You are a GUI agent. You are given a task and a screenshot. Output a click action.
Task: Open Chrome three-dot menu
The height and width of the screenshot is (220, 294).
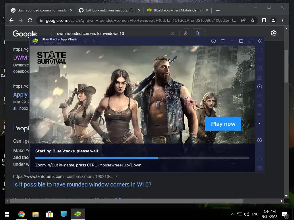(x=283, y=20)
